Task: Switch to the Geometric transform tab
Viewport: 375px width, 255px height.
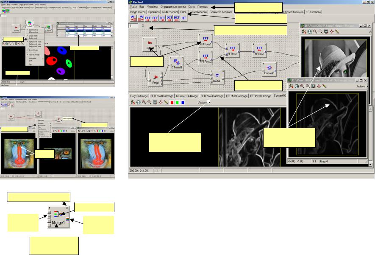Action: coord(221,12)
